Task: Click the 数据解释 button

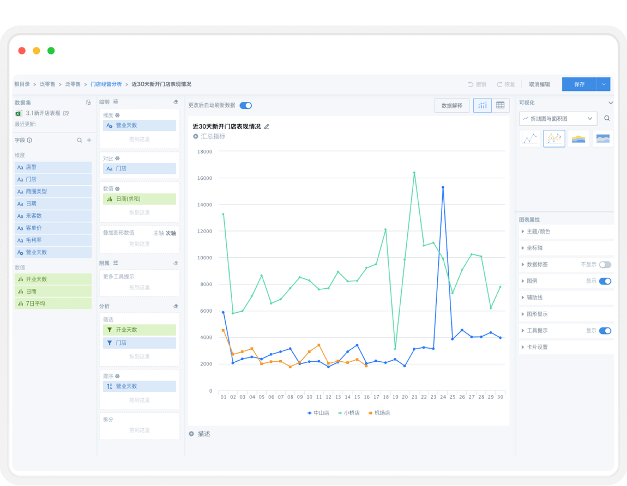Action: click(451, 106)
